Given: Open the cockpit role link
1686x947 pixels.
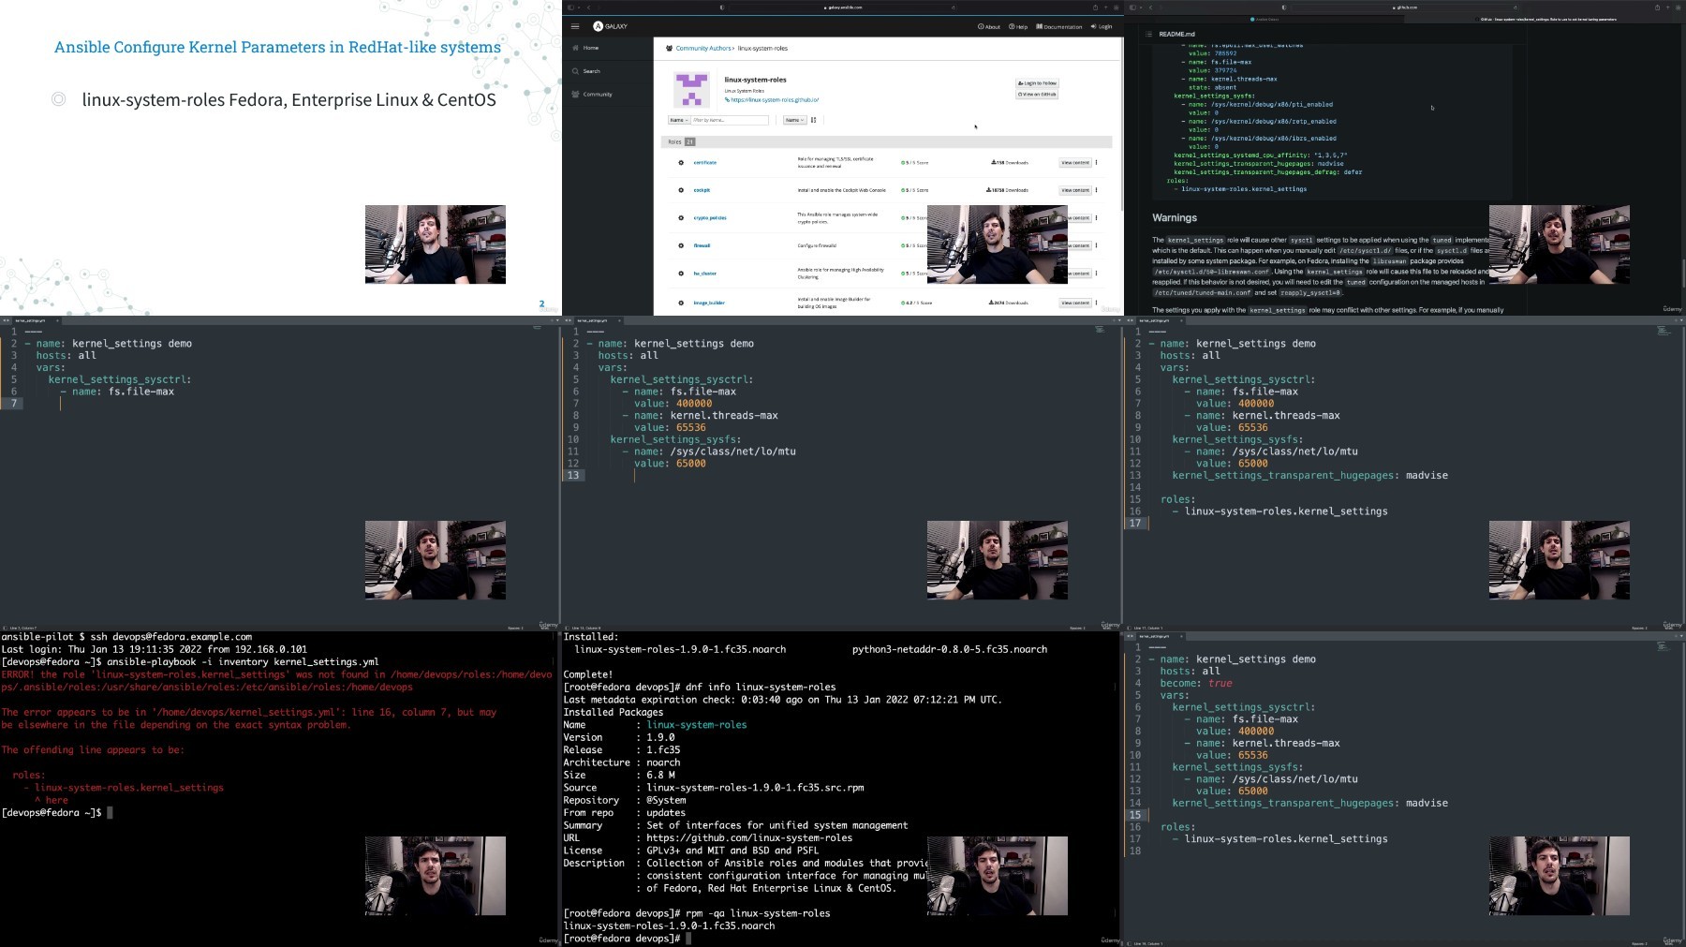Looking at the screenshot, I should point(702,190).
